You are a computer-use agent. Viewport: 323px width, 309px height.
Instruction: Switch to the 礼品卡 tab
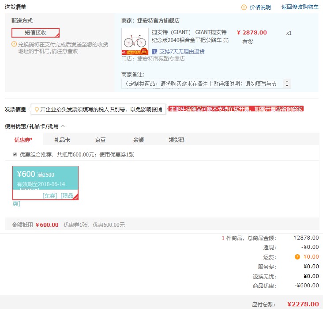(62, 140)
